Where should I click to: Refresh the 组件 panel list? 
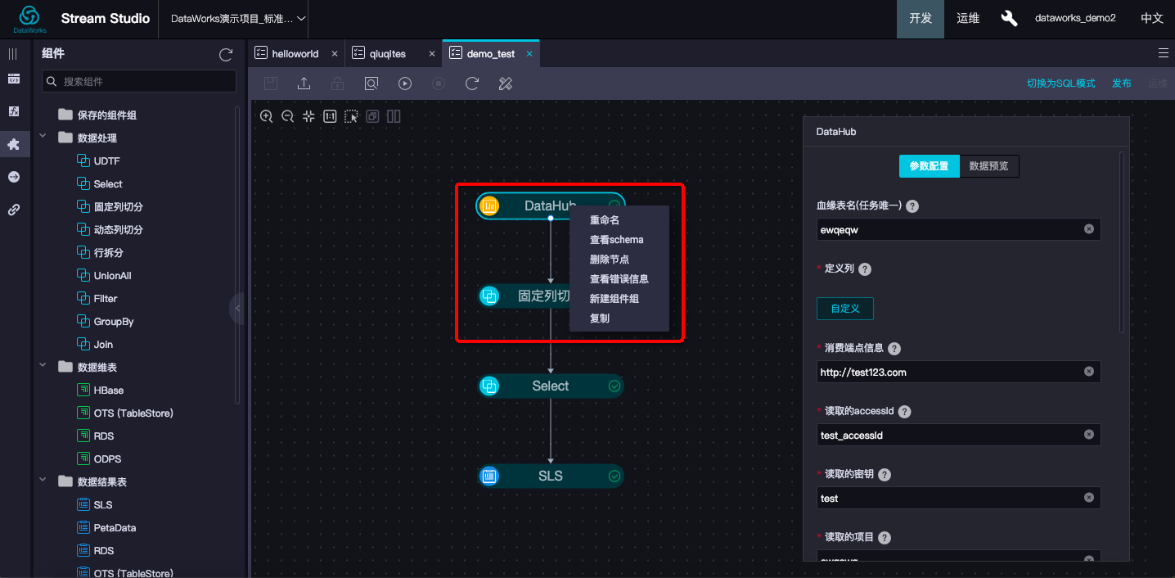[x=226, y=55]
